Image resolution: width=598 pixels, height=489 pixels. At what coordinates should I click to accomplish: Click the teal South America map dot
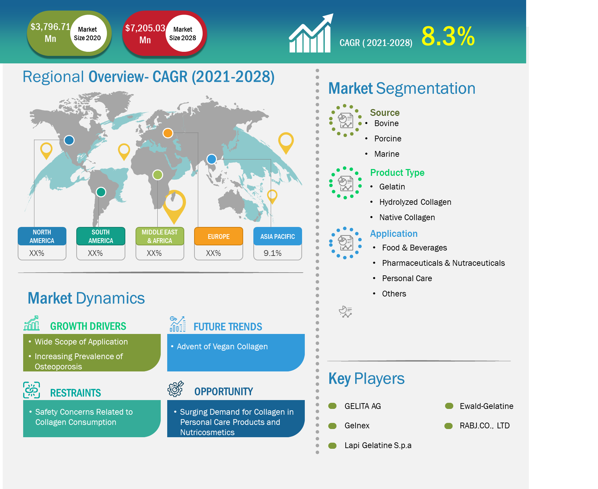tap(101, 192)
